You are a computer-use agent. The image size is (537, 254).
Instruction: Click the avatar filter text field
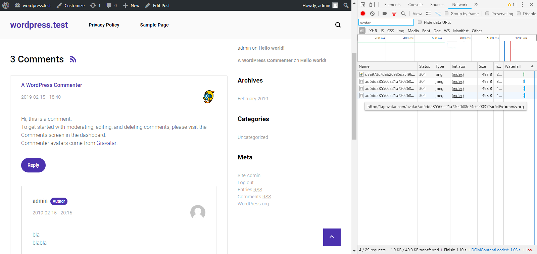(386, 22)
